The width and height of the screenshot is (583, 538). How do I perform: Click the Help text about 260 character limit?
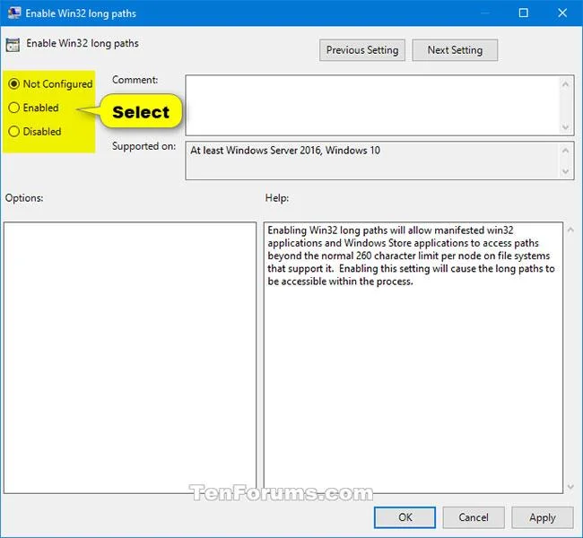point(411,256)
